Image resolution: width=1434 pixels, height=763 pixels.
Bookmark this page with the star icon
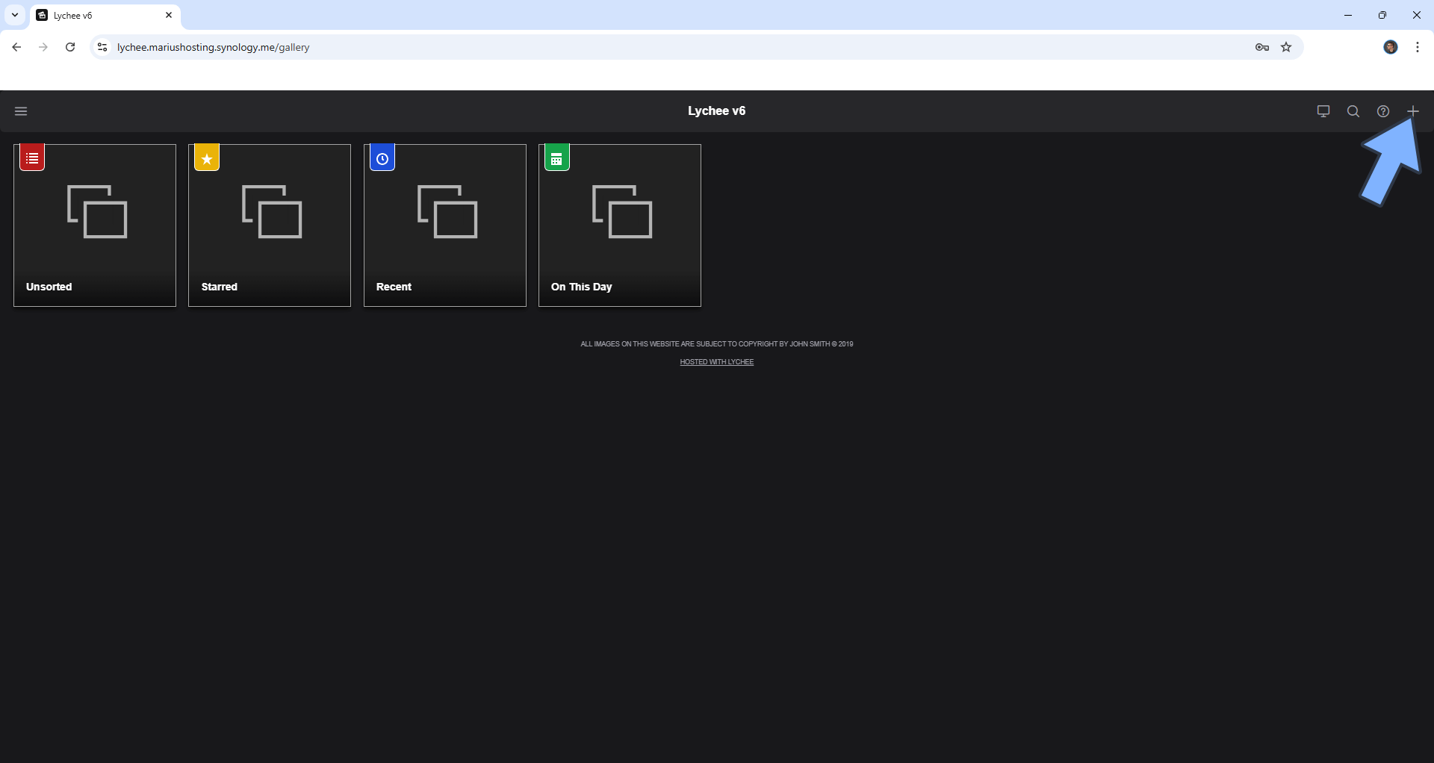(1286, 47)
